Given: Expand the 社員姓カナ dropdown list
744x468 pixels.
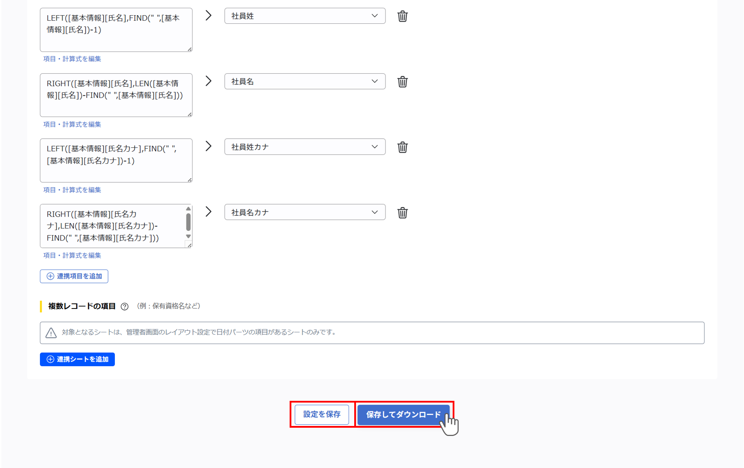Looking at the screenshot, I should pyautogui.click(x=374, y=146).
